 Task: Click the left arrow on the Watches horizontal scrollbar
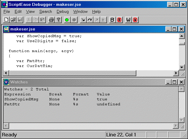6,126
